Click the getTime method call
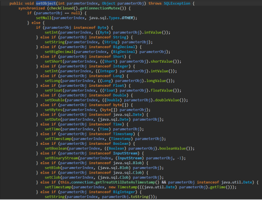Viewport: 262px width, 200px height. pos(218,187)
